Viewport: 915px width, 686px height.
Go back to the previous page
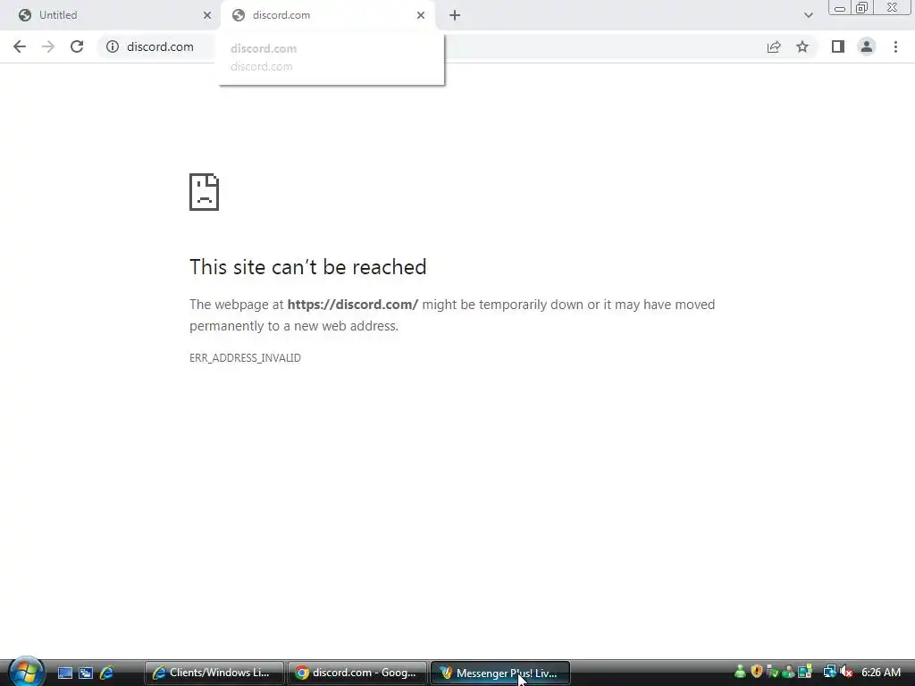point(20,46)
